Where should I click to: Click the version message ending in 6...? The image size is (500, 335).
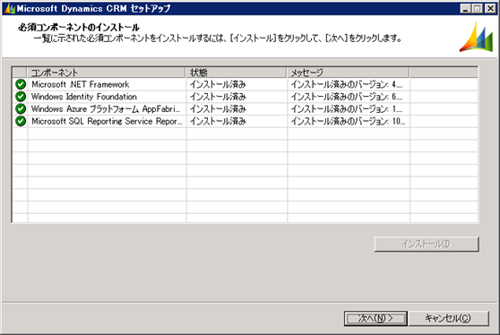coord(347,97)
